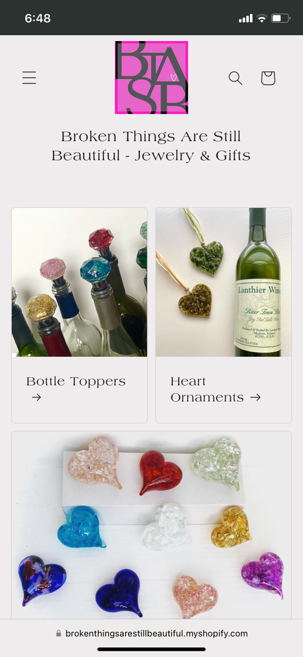Screen dimensions: 303x657
Task: Tap the pink BTASB store logo
Action: click(151, 78)
